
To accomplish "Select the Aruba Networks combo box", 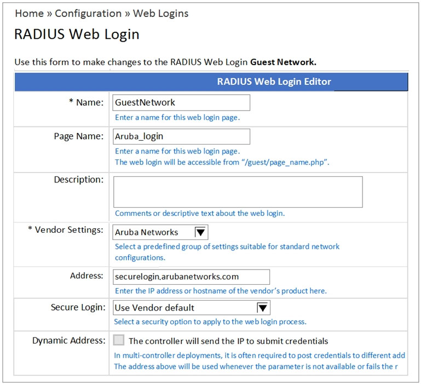I will click(x=160, y=232).
